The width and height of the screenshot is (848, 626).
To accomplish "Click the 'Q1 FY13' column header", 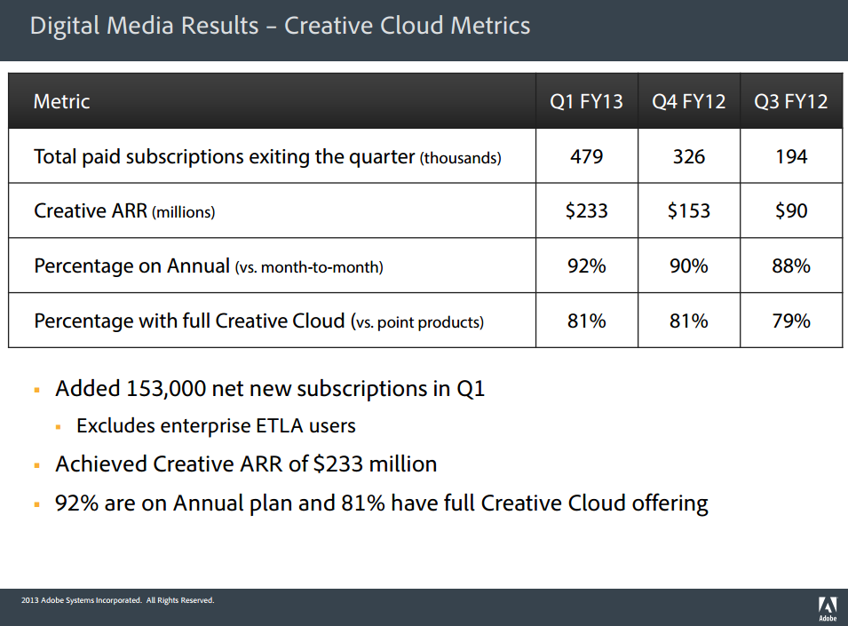I will point(586,101).
